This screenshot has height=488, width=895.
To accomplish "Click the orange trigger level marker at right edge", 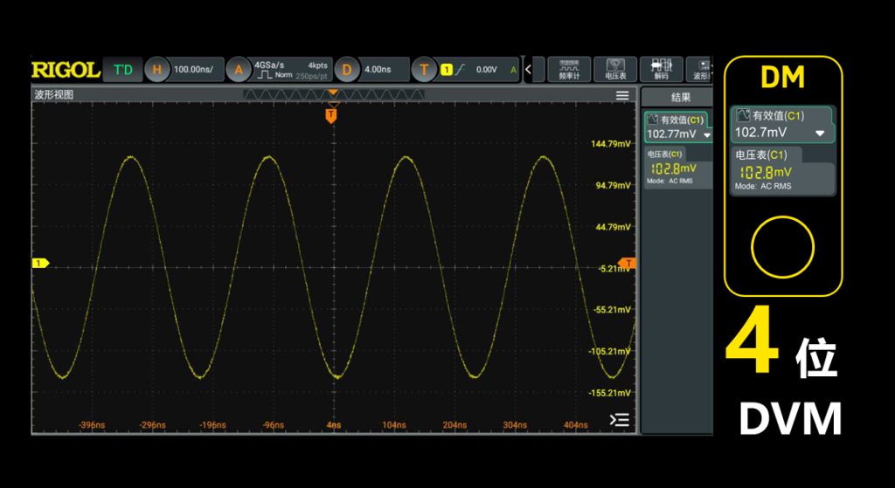I will 628,263.
